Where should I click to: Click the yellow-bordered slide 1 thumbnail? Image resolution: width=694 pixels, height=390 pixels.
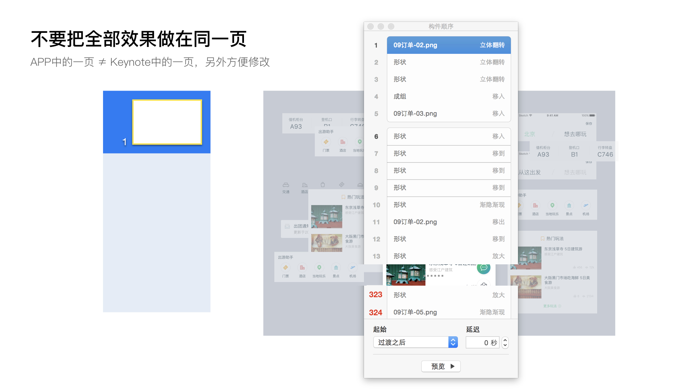[167, 122]
